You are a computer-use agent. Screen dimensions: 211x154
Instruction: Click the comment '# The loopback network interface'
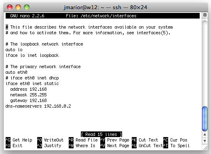click(44, 44)
